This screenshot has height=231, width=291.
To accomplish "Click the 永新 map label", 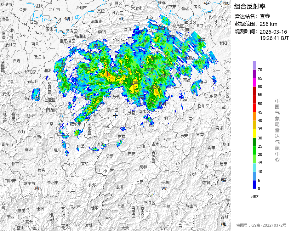I will tap(110, 156).
